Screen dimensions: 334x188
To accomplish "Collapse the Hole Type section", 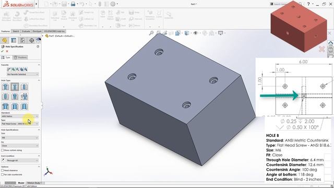I will click(x=39, y=80).
